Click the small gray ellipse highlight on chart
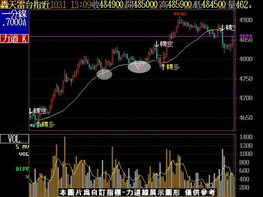Viewport: 263px width, 197px height. coord(104,74)
